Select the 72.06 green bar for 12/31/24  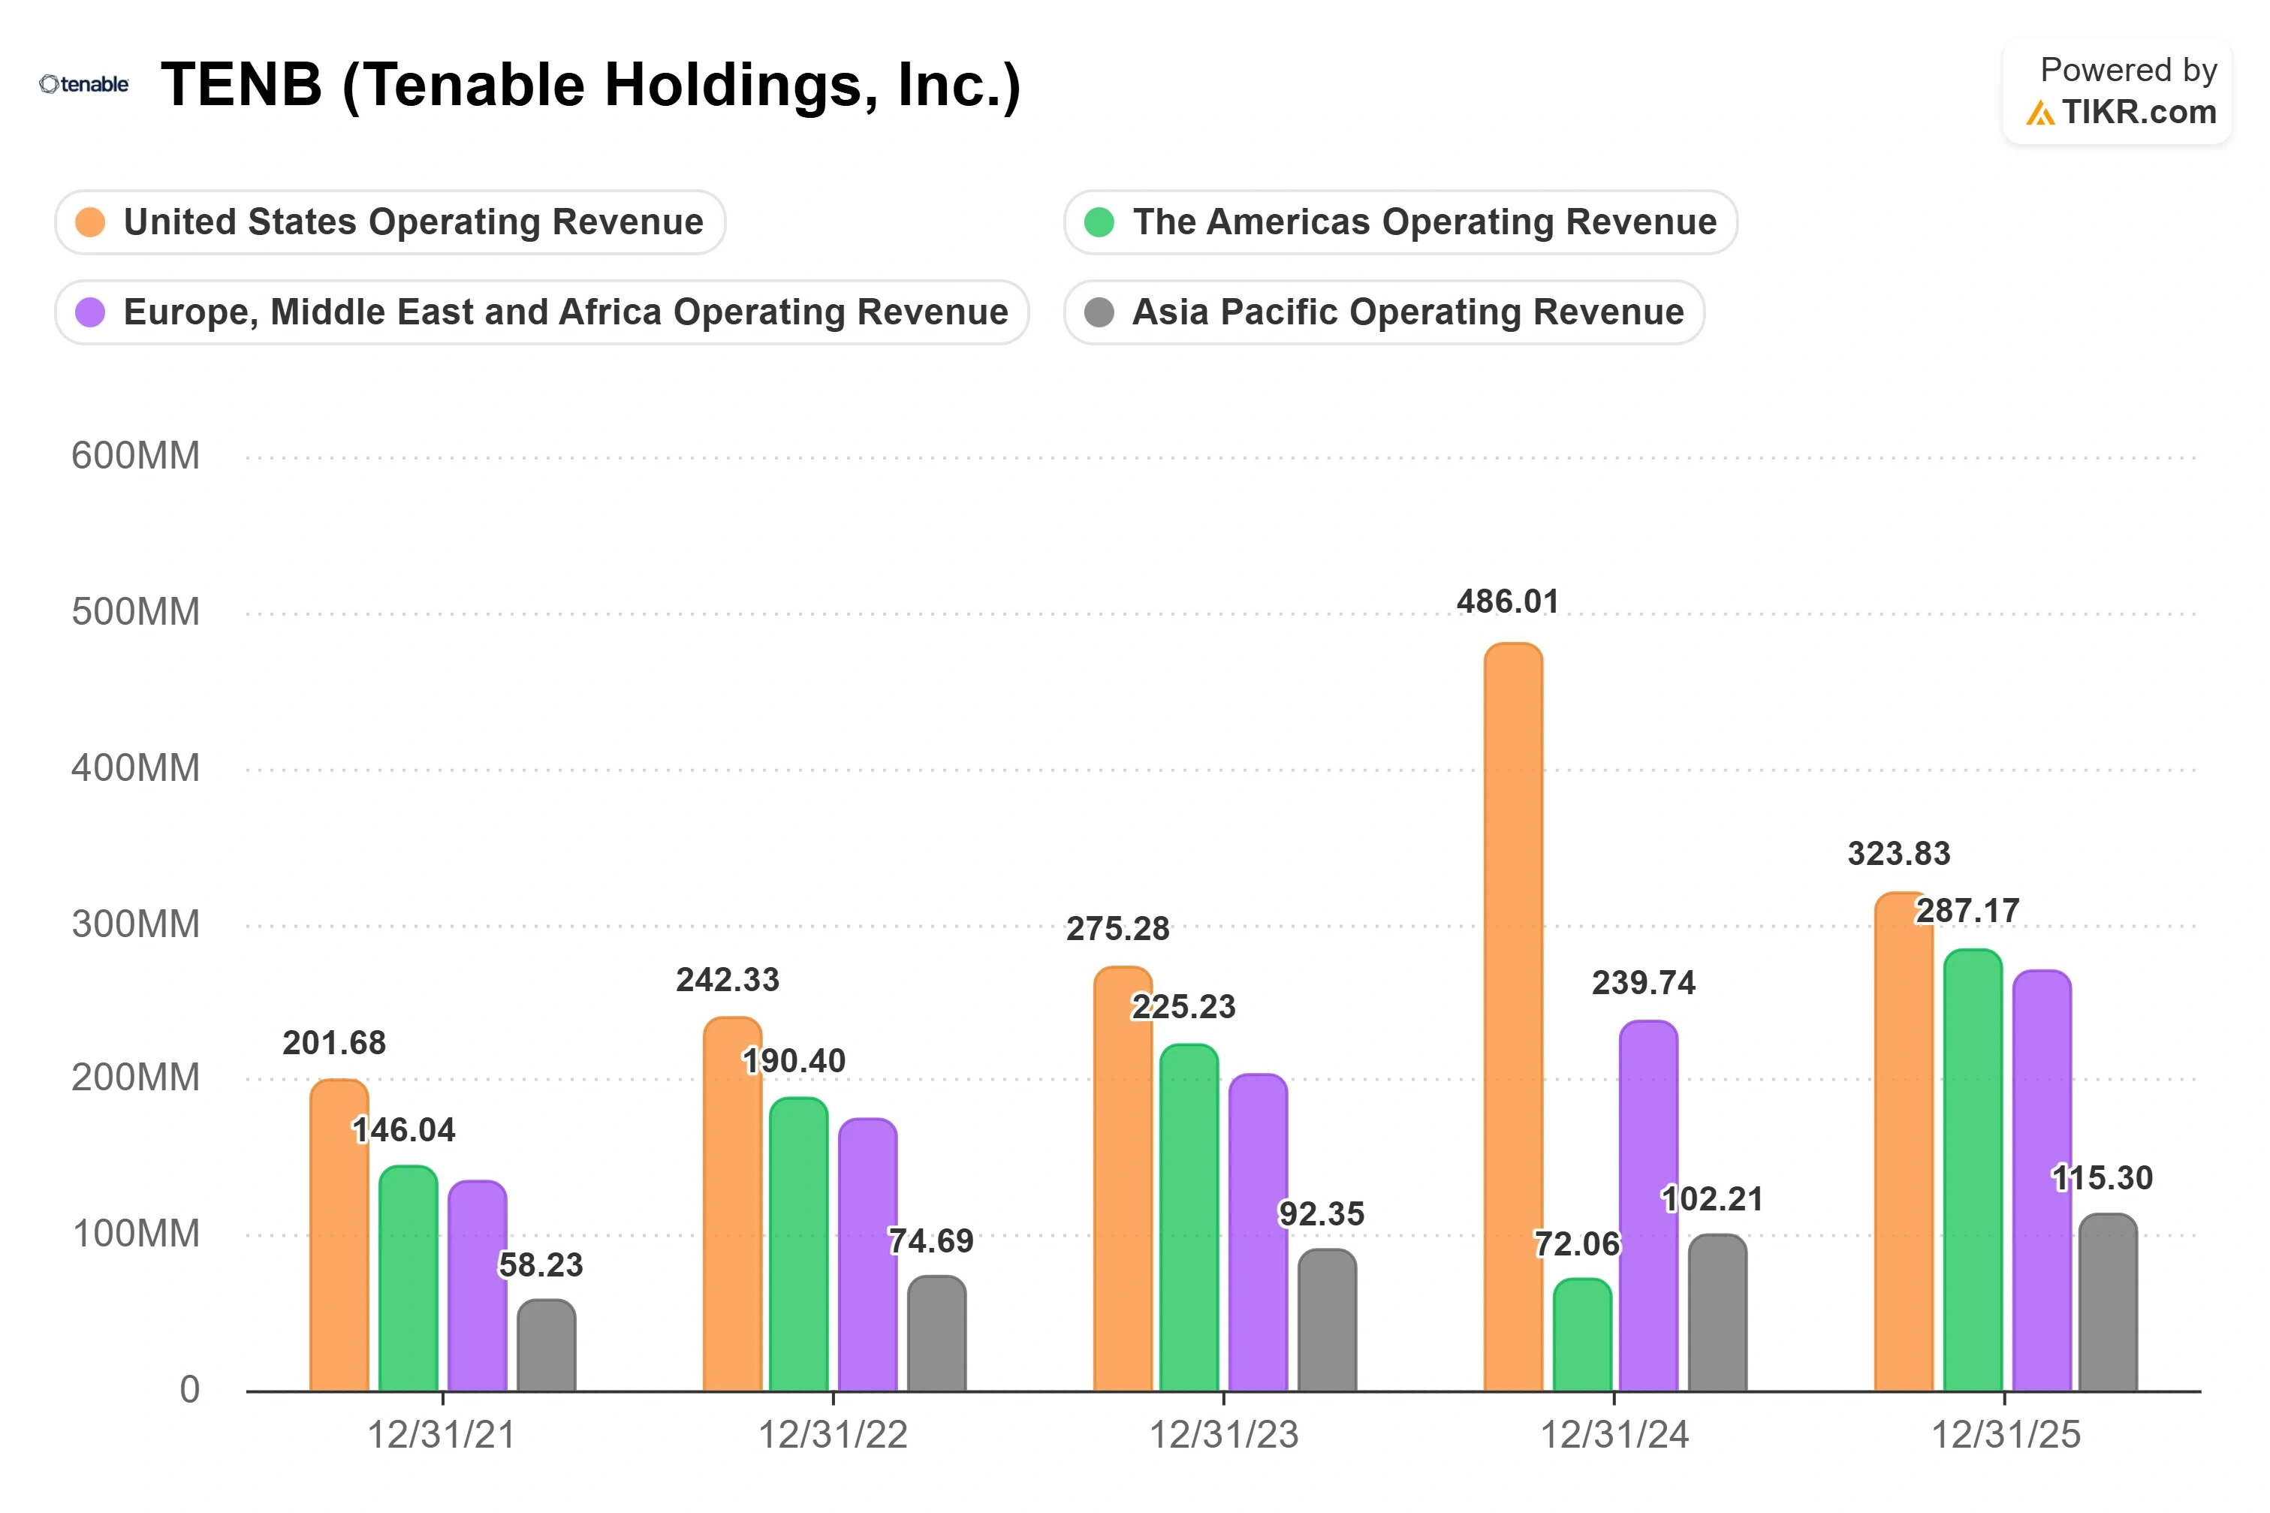(1582, 1334)
